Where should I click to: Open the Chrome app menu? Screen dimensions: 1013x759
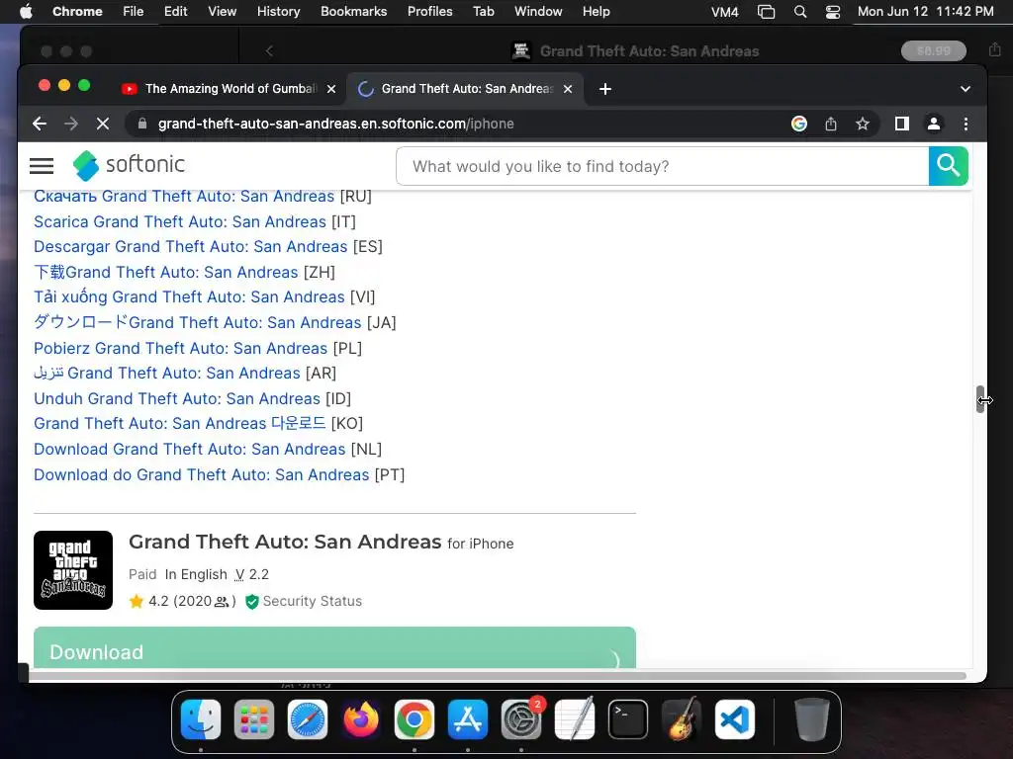pos(77,12)
